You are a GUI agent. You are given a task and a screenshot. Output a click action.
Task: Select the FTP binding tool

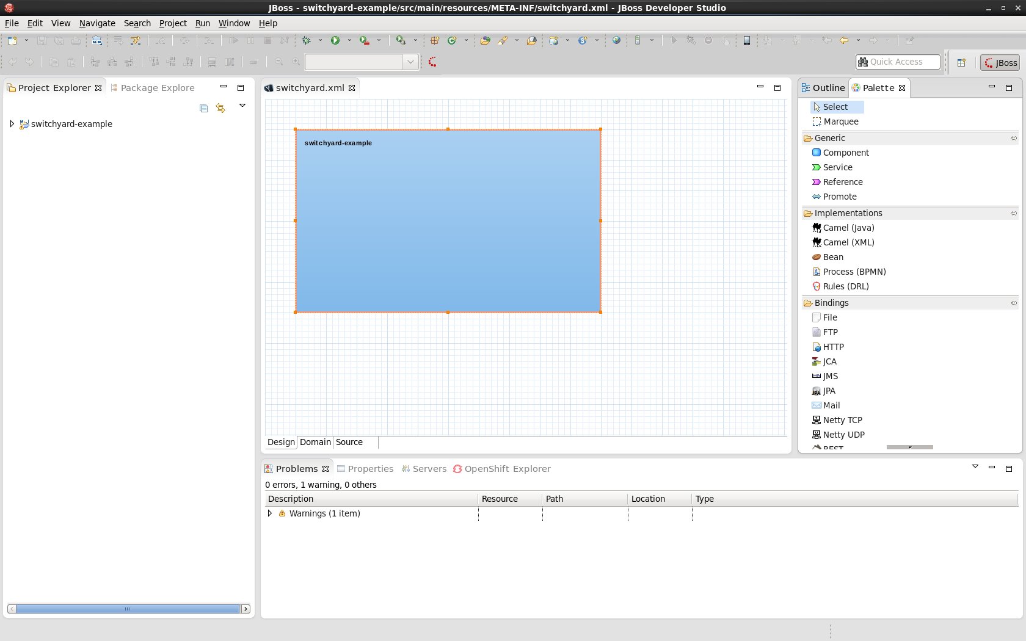[x=824, y=332]
